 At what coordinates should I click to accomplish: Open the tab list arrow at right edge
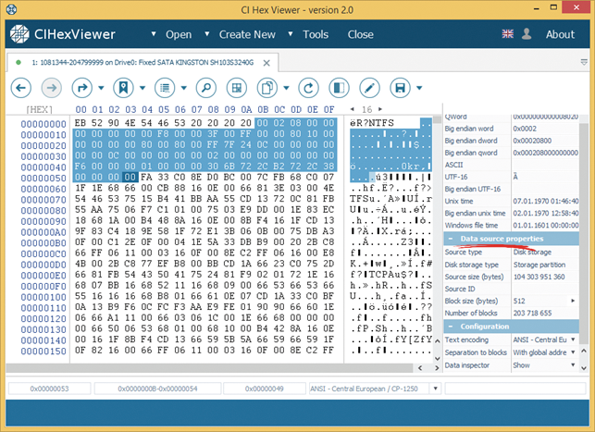(x=584, y=62)
